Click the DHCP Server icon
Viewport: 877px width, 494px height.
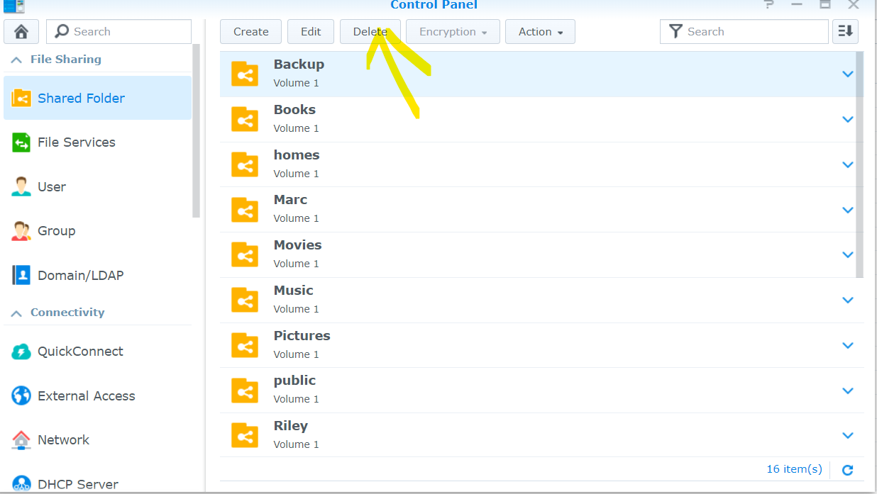pos(21,483)
